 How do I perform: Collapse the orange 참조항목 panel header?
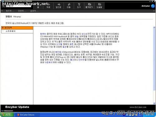tap(17, 28)
